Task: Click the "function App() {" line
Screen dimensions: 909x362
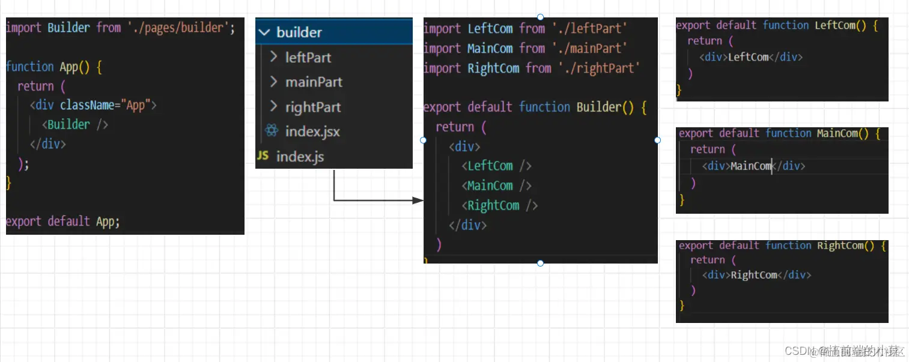Action: (x=54, y=67)
